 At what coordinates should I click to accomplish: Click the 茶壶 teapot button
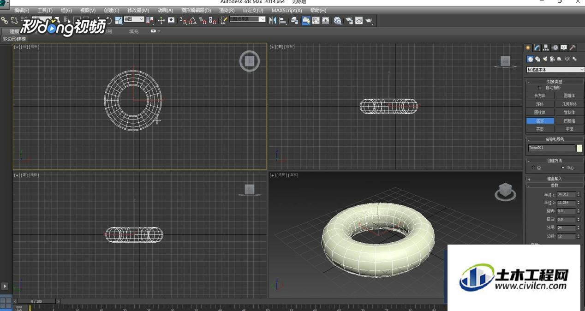(x=540, y=129)
